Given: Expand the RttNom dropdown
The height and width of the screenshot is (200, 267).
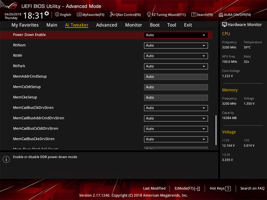Looking at the screenshot, I should [x=176, y=46].
